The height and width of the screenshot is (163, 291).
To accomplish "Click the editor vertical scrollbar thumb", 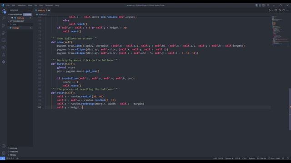I will click(x=290, y=109).
